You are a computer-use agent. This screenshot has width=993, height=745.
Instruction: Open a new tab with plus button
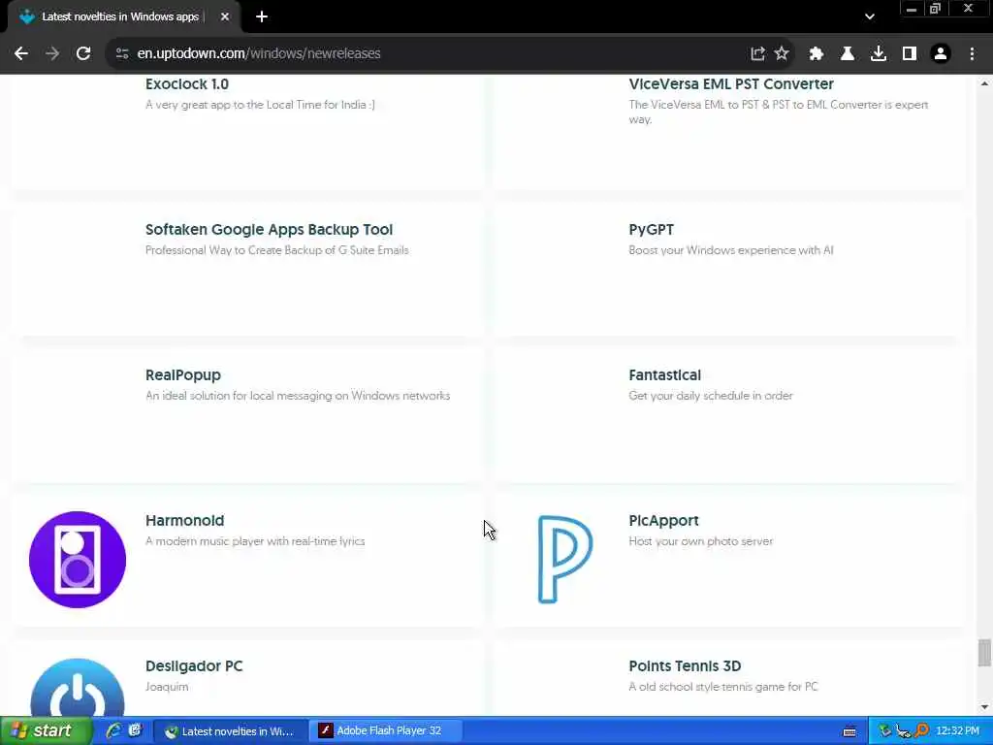click(262, 16)
